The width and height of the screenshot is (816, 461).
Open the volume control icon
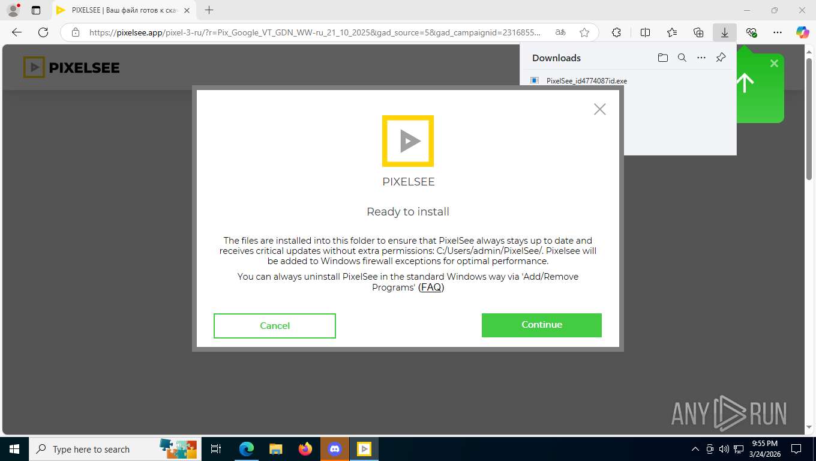click(724, 449)
